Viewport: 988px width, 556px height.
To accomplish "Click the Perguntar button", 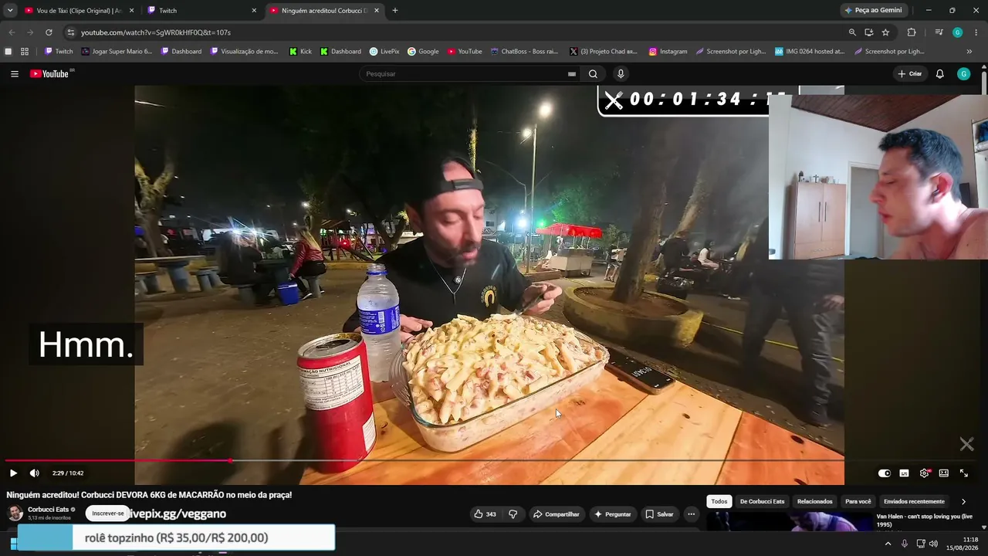I will 612,514.
